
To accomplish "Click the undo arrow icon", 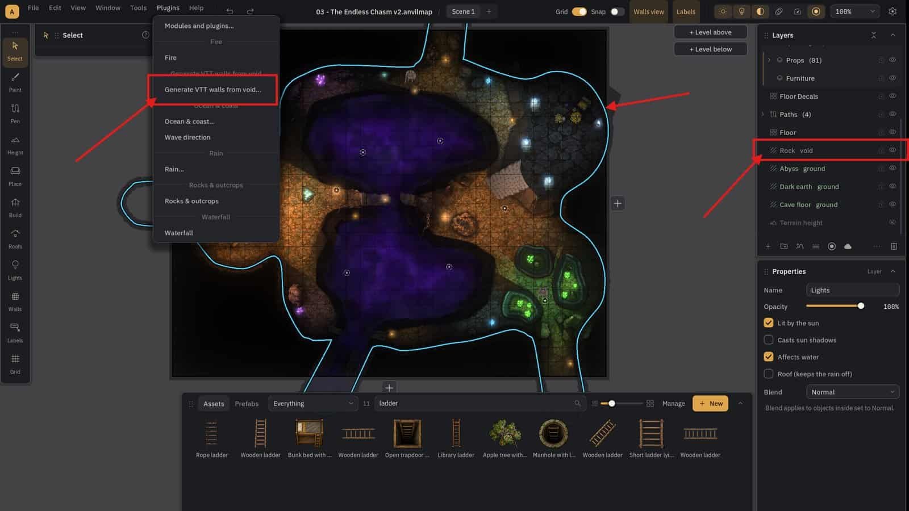I will coord(230,11).
